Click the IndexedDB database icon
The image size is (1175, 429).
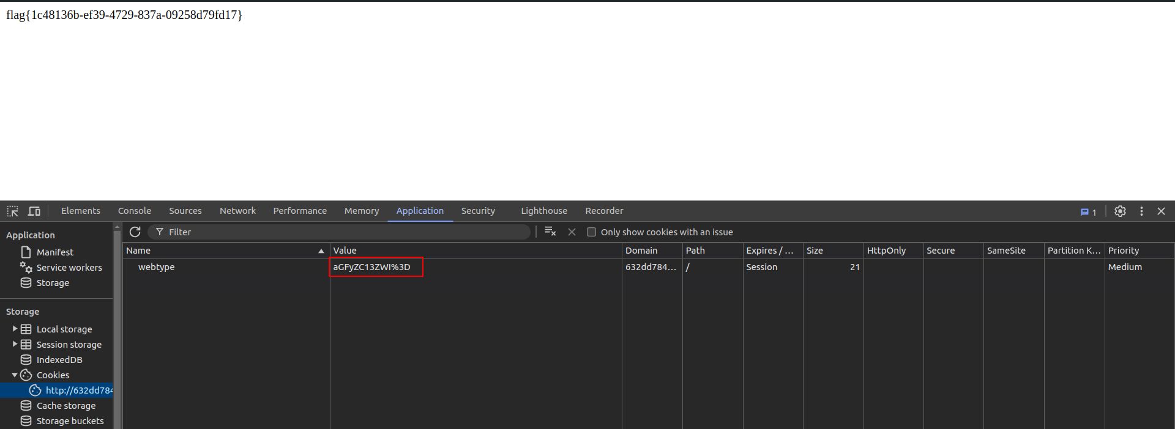coord(26,359)
